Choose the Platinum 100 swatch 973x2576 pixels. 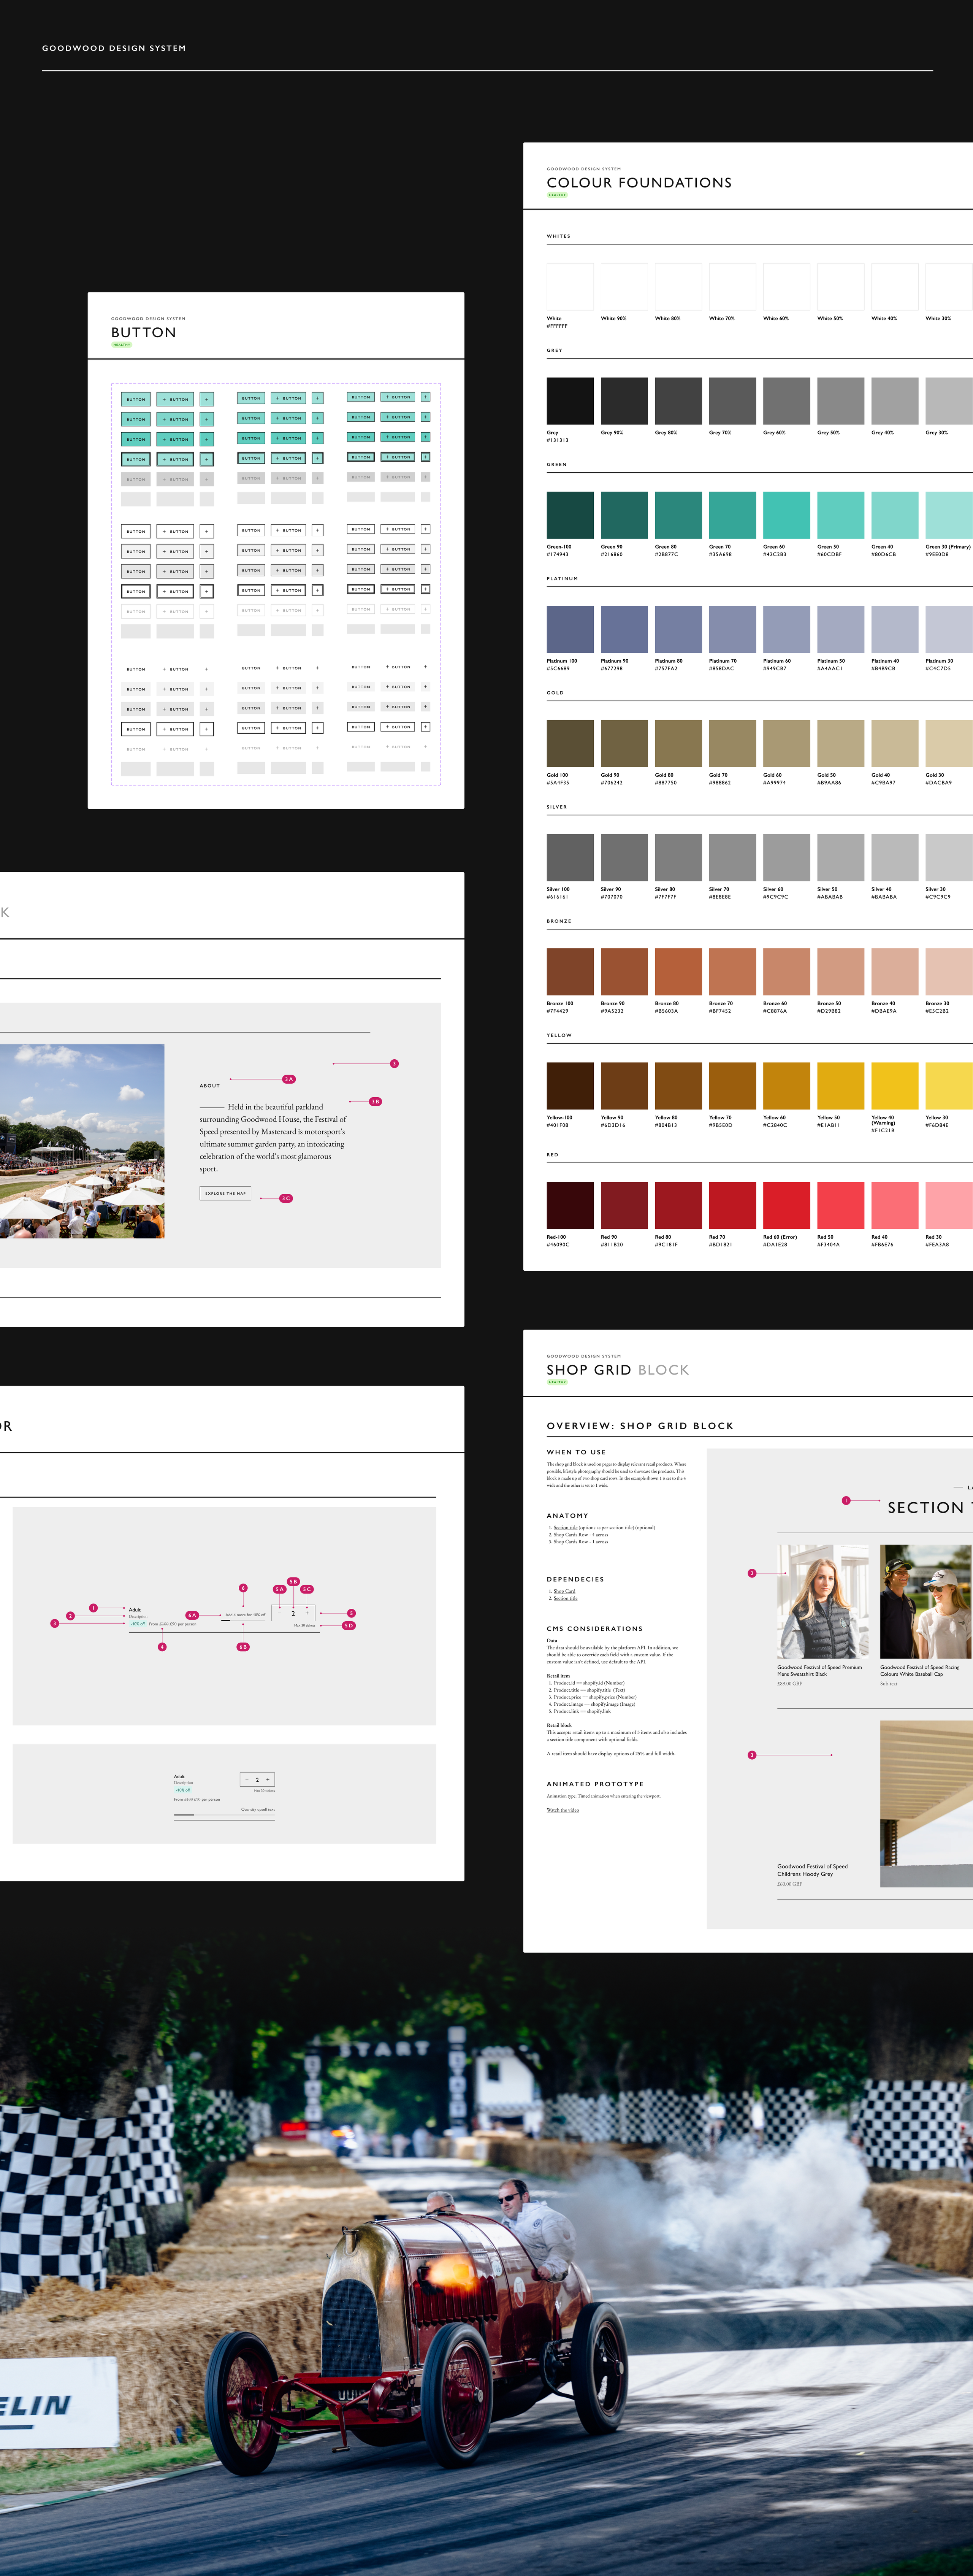coord(570,629)
